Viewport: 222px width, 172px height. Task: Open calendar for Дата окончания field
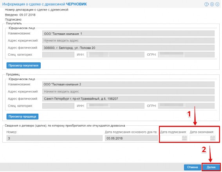coord(213,138)
